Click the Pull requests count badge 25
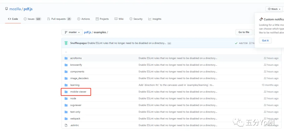Viewport: 284px width, 135px height. pos(69,19)
